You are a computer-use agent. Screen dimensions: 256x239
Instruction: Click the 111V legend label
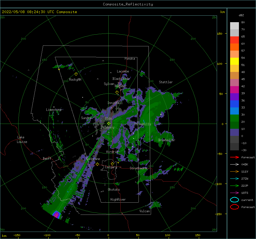[245, 171]
